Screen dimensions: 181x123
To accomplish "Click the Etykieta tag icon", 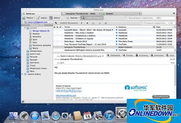I will click(67, 18).
